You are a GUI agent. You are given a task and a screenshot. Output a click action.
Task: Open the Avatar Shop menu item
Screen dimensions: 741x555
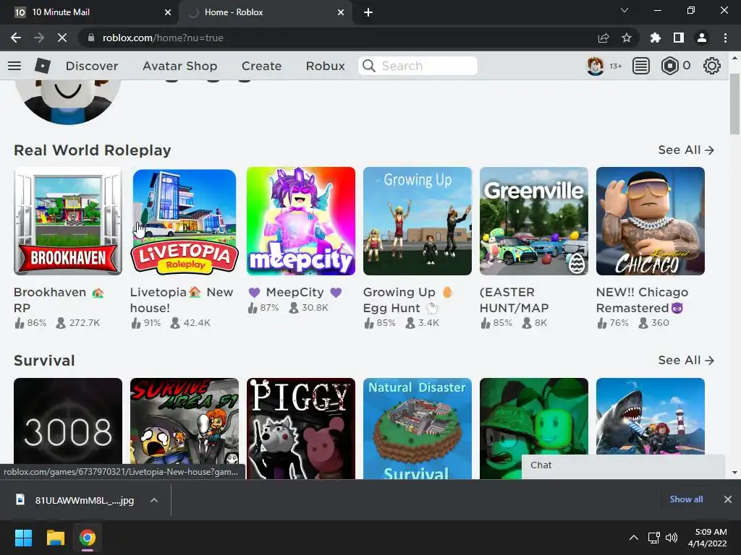click(179, 66)
